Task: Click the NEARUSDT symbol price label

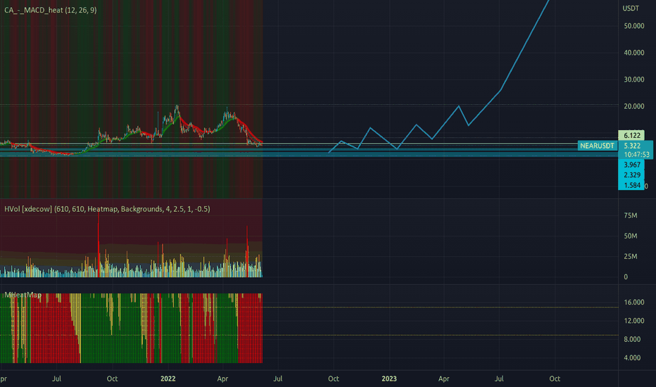Action: click(597, 146)
